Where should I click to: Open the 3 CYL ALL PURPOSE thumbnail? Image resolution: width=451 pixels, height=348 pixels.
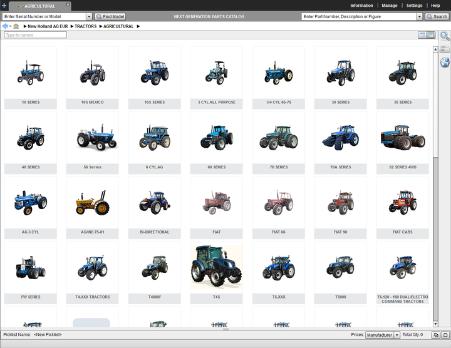click(216, 78)
